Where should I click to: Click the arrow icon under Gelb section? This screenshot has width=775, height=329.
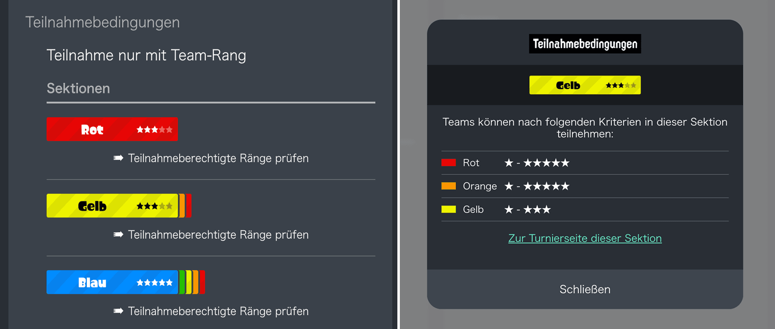coord(118,234)
